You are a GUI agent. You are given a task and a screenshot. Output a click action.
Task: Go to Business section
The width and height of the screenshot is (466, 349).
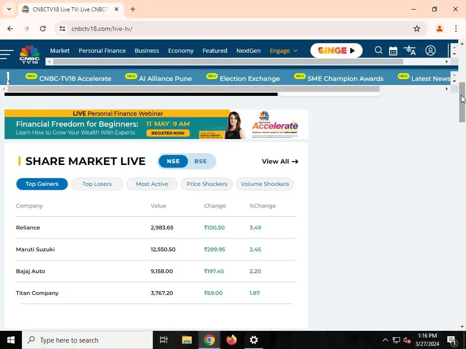pyautogui.click(x=147, y=51)
